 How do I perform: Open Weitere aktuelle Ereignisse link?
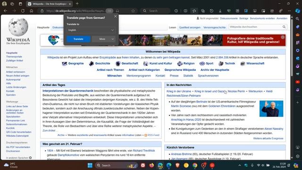[268, 138]
